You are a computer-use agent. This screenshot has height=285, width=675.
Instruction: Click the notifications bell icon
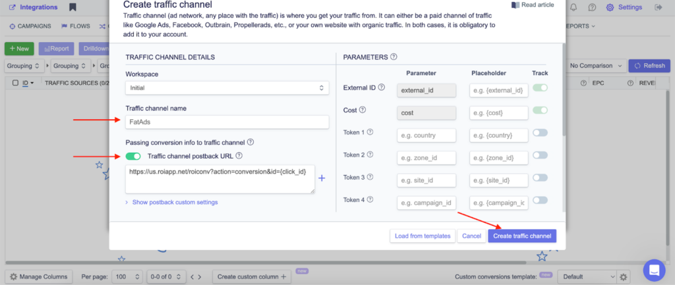(573, 7)
